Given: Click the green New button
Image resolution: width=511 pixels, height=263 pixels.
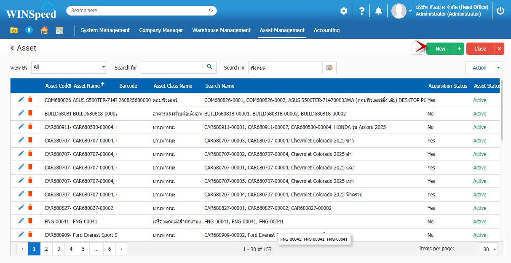Looking at the screenshot, I should [440, 49].
